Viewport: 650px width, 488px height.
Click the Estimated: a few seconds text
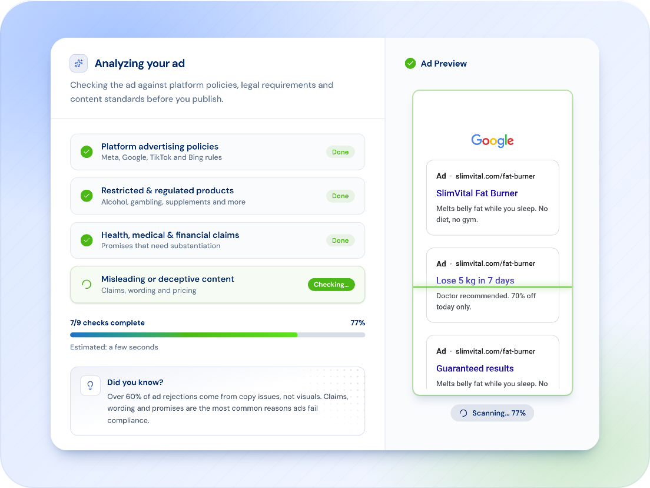pos(114,347)
